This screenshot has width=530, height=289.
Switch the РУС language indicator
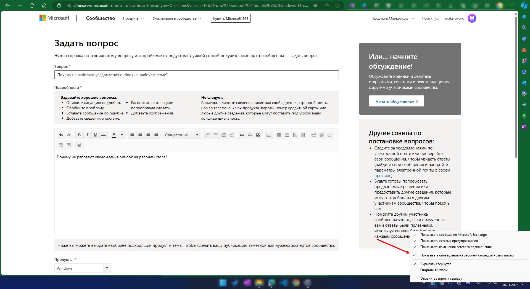pyautogui.click(x=478, y=283)
